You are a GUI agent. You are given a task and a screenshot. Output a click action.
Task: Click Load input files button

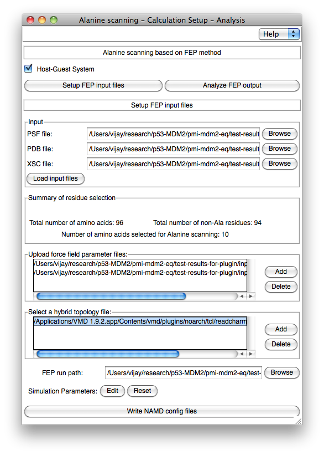click(55, 178)
